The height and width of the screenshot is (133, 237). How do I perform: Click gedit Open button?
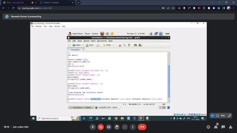click(77, 45)
